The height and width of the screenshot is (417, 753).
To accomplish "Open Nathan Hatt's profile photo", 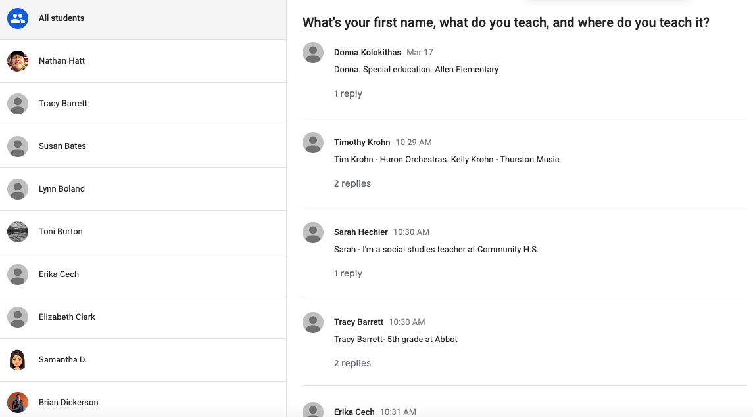I will tap(18, 61).
